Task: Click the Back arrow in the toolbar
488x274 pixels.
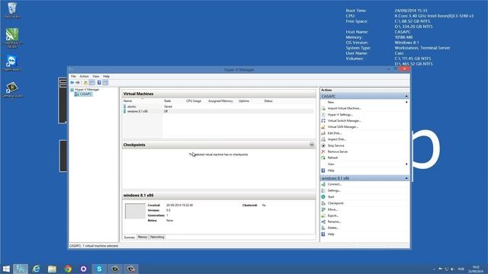Action: pyautogui.click(x=72, y=83)
